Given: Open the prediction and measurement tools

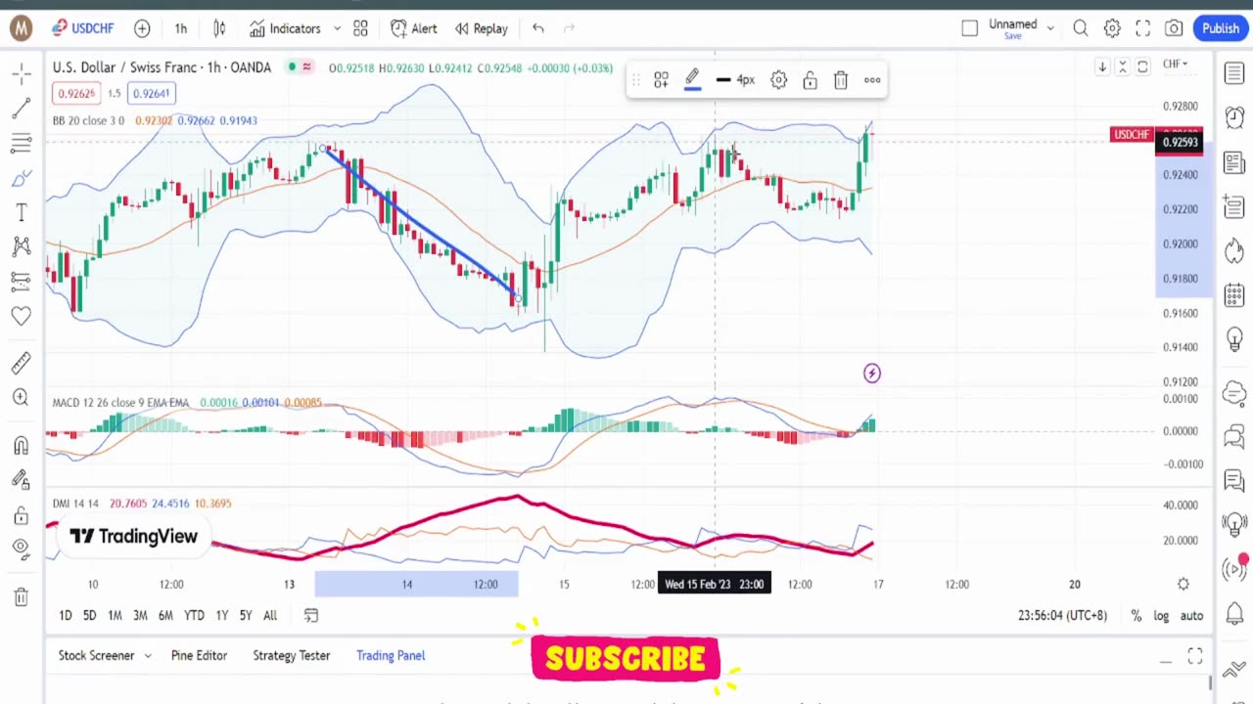Looking at the screenshot, I should (21, 282).
